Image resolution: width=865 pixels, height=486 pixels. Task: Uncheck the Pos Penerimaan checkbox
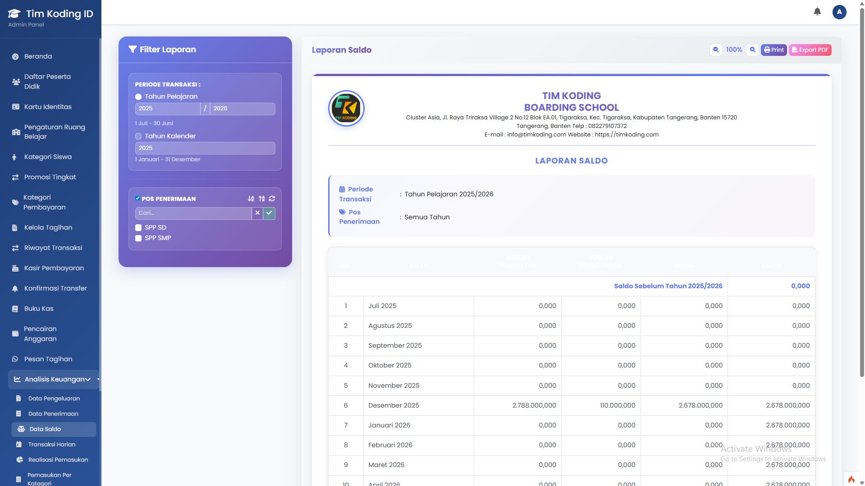click(x=137, y=198)
